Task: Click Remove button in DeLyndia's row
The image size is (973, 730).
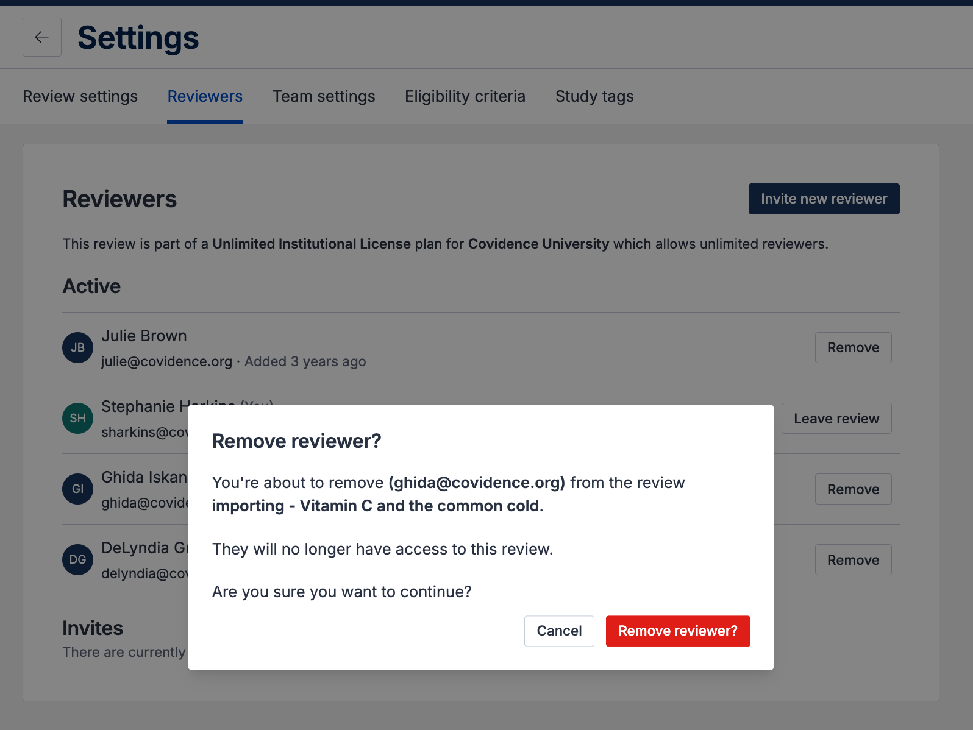Action: pyautogui.click(x=853, y=560)
